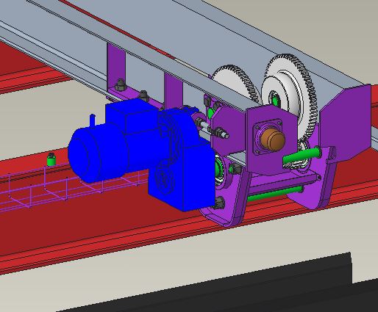Click the small green sensor on rail

51,160
